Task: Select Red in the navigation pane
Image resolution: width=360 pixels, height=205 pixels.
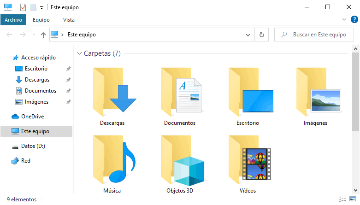Action: click(x=26, y=161)
